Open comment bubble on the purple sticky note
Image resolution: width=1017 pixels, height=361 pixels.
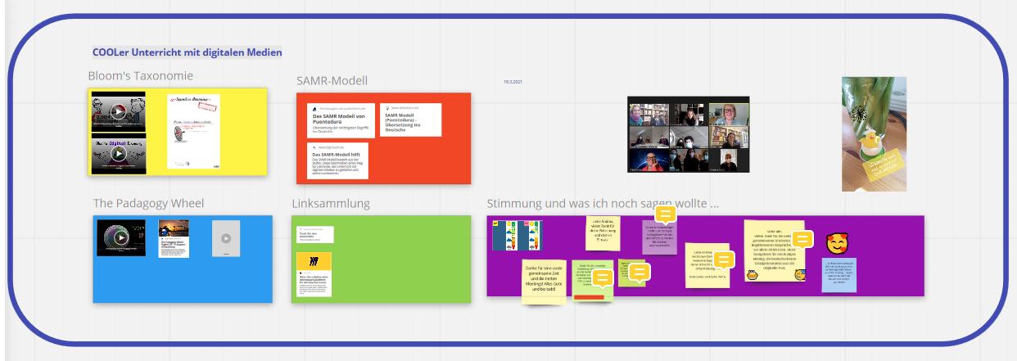667,214
